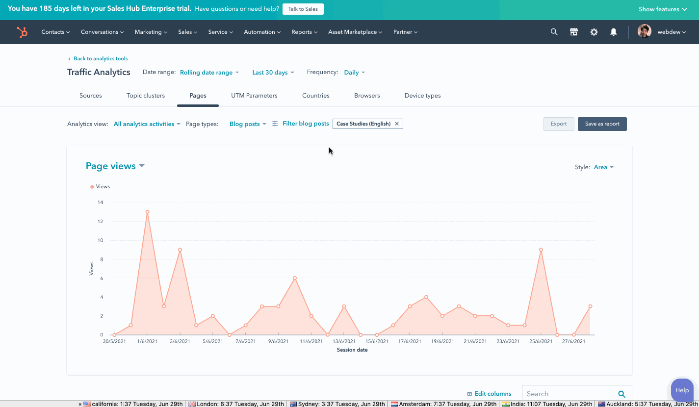
Task: Open the notifications bell icon
Action: (613, 32)
